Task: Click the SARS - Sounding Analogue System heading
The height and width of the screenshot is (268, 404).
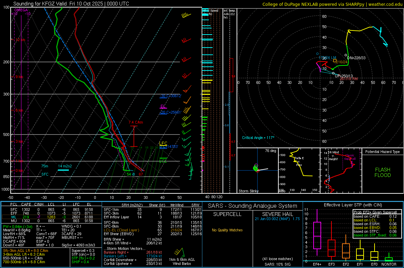Action: pos(253,206)
